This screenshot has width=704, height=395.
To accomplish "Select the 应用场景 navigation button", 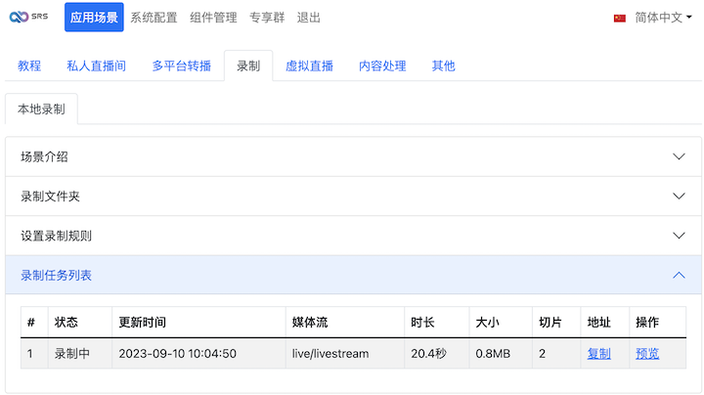I will 94,18.
